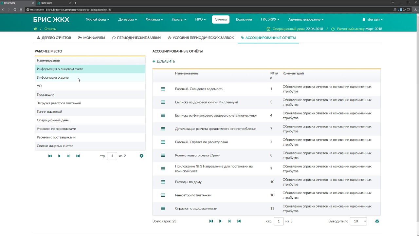Go to first page of Рабочее место list

click(50, 156)
